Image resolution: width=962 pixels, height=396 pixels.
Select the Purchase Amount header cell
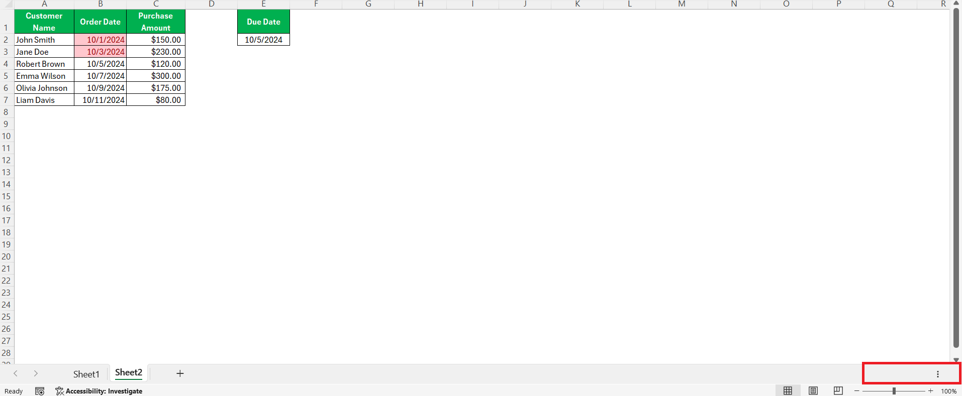(156, 22)
